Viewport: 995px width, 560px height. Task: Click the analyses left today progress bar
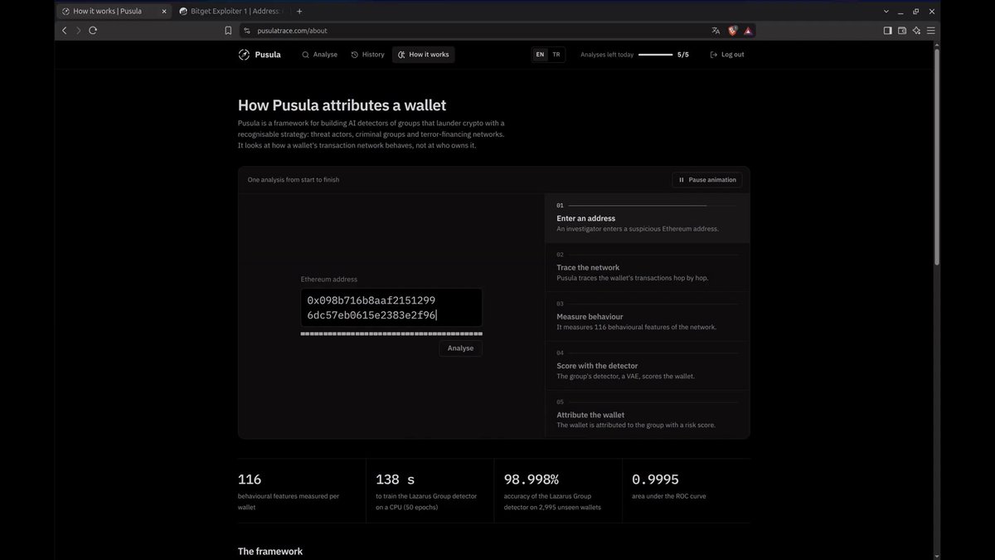click(655, 55)
